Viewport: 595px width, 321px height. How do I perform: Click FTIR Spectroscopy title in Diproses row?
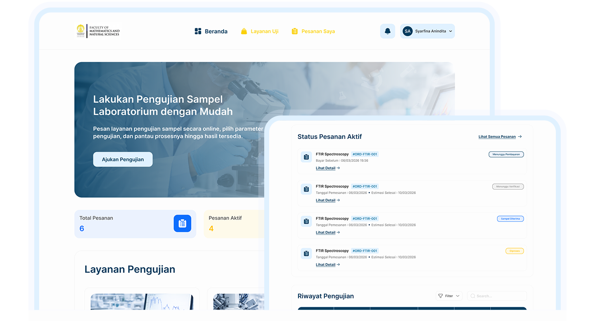(x=332, y=251)
